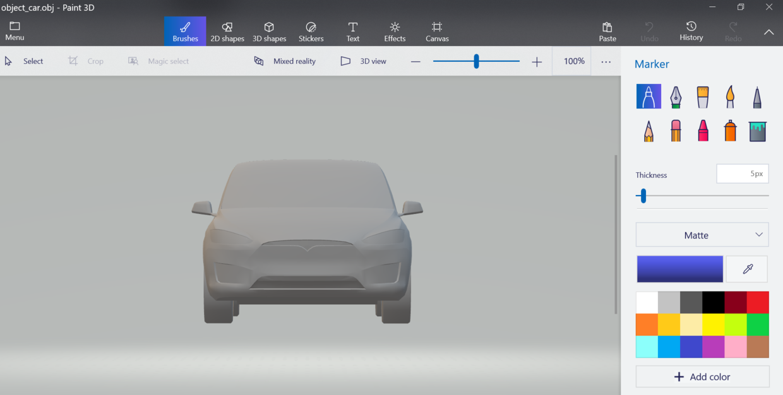Choose the aqua color swatch
The height and width of the screenshot is (395, 783).
click(647, 347)
